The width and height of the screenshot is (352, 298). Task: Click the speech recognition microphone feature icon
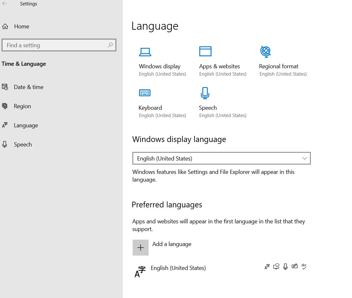pyautogui.click(x=285, y=266)
